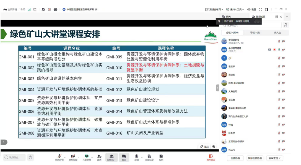The height and width of the screenshot is (165, 301).
Task: Click the 离开会议 leave meeting button
Action: point(211,157)
